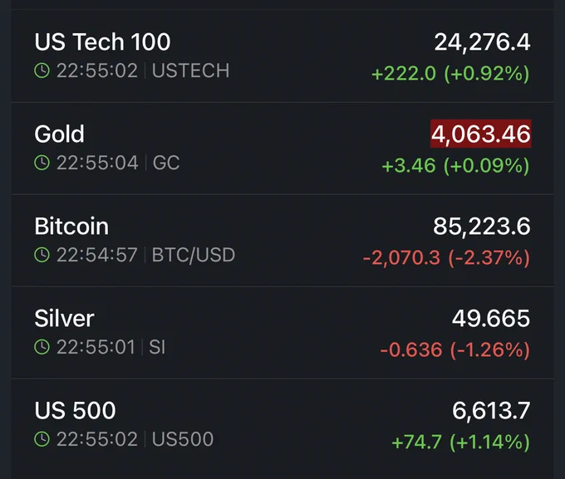Click the Silver change -0.636 (-1.26%)

click(455, 349)
